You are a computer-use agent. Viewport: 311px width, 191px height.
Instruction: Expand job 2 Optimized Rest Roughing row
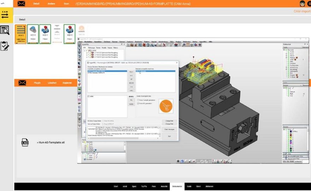tap(87, 53)
